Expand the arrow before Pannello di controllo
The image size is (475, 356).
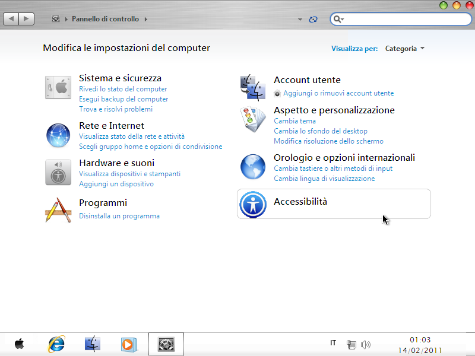tap(66, 19)
